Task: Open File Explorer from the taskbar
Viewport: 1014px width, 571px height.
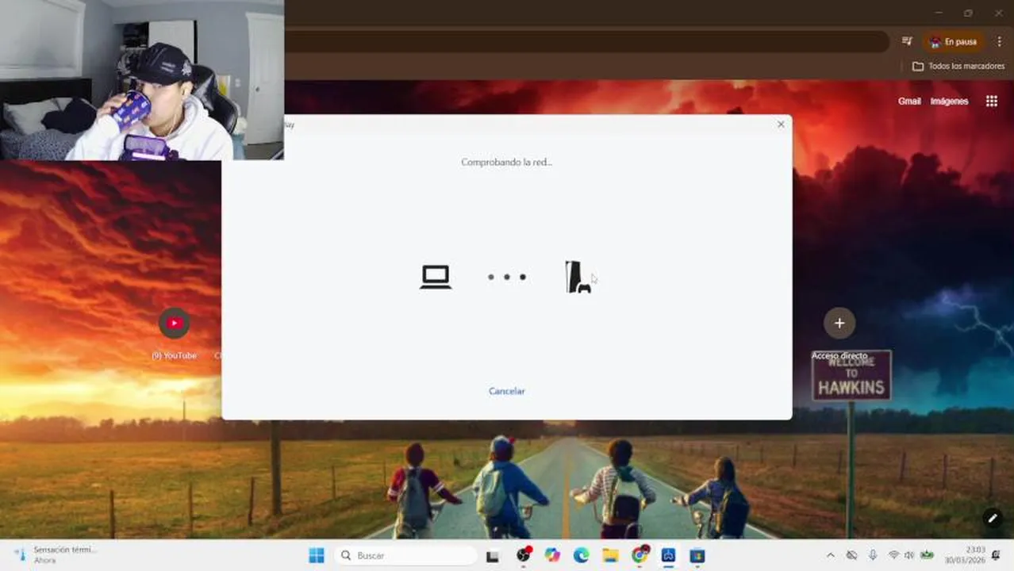Action: point(610,555)
